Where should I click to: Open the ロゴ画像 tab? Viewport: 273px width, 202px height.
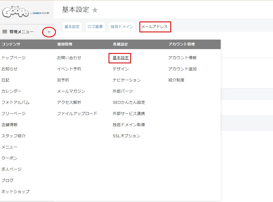(x=95, y=27)
